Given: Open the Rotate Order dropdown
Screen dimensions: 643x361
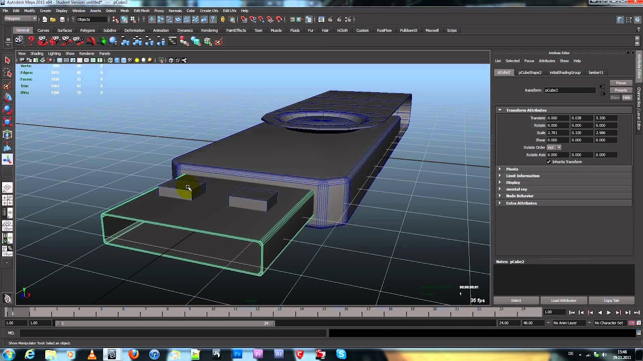Looking at the screenshot, I should pyautogui.click(x=554, y=147).
